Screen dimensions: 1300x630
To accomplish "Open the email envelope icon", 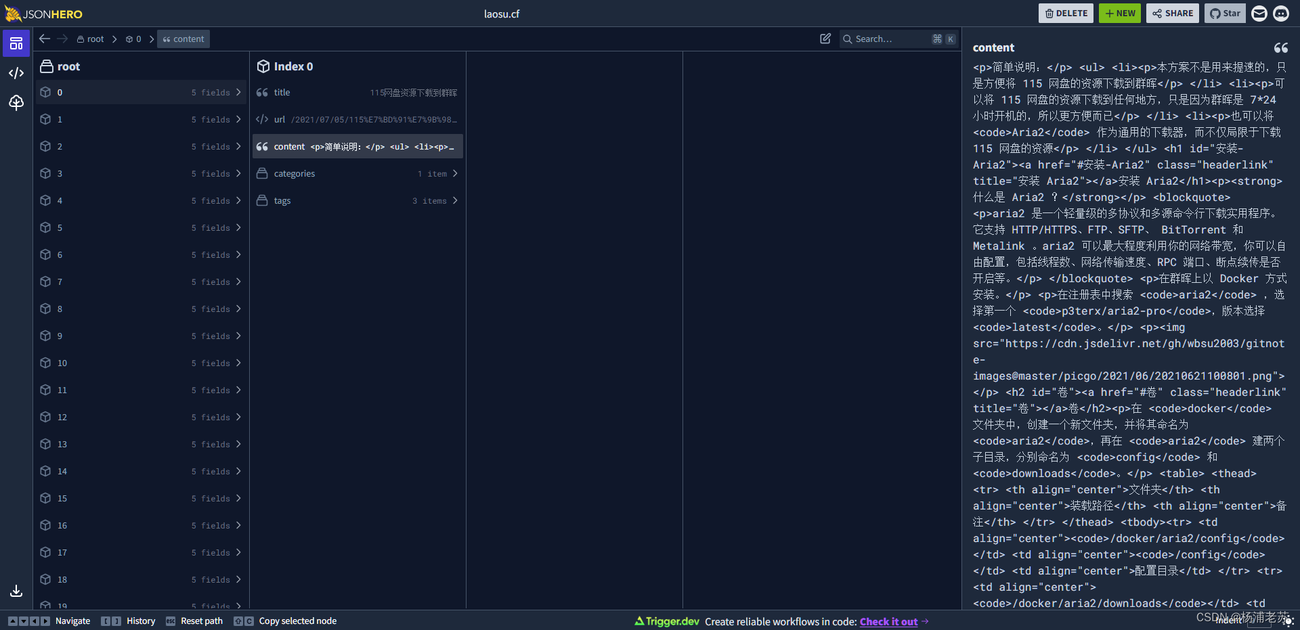I will [x=1259, y=14].
